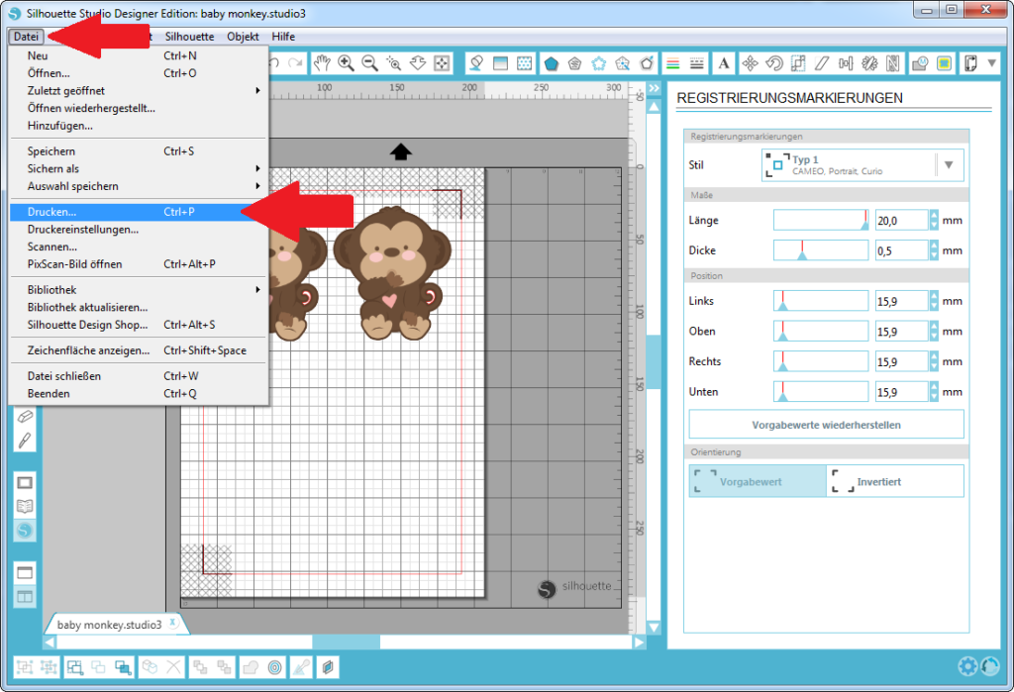Select the Pan hand tool

pos(322,63)
